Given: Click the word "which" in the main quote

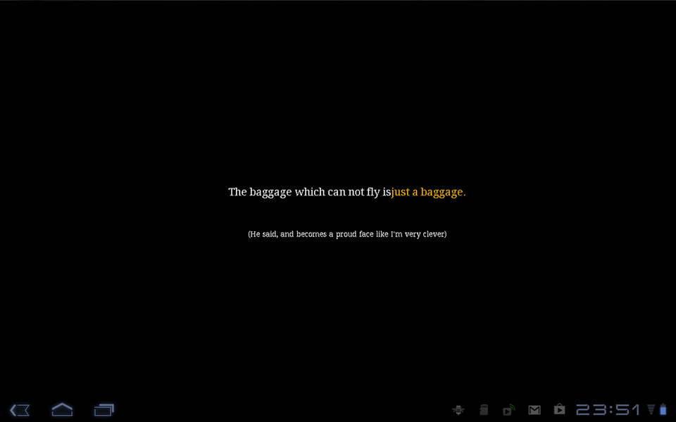Looking at the screenshot, I should coord(310,192).
